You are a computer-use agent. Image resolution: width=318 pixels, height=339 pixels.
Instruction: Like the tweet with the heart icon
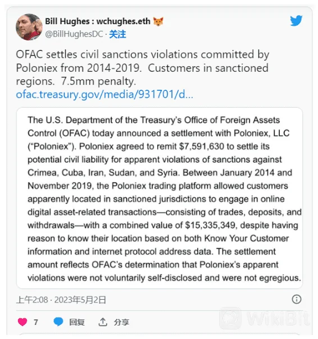22,322
